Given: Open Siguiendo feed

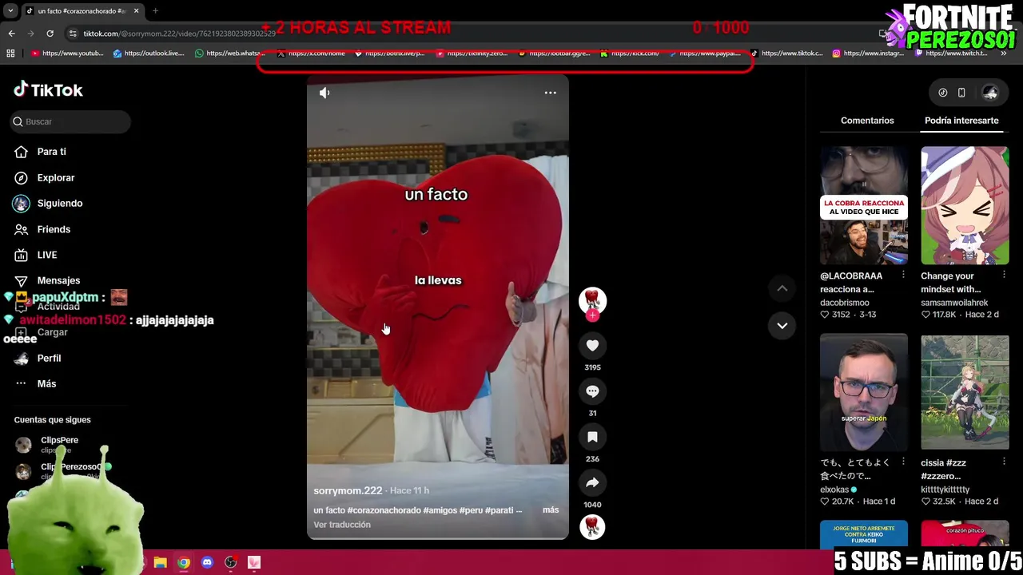Looking at the screenshot, I should (60, 203).
